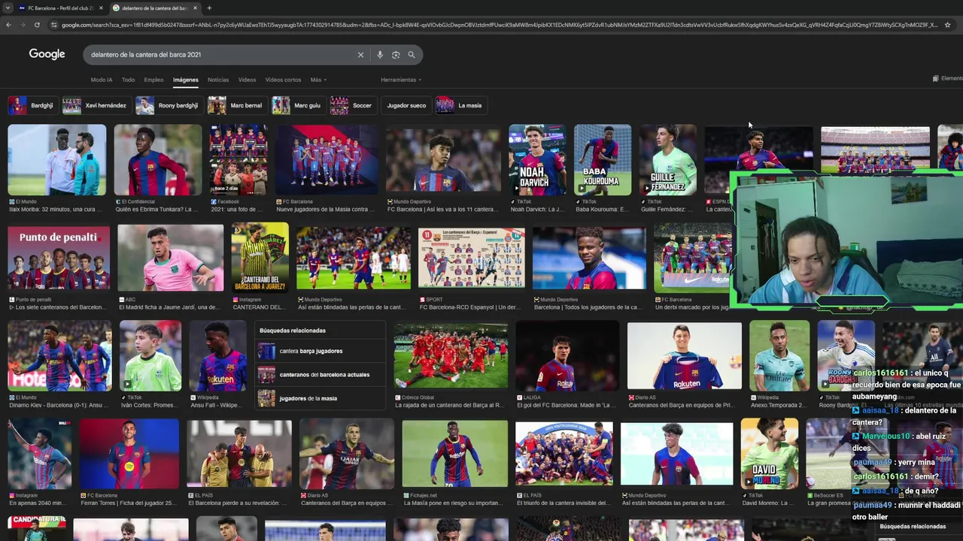
Task: Reload the page with the refresh icon
Action: [37, 25]
